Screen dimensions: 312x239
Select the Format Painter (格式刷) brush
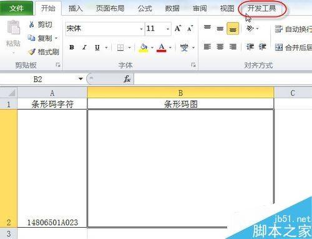(32, 51)
